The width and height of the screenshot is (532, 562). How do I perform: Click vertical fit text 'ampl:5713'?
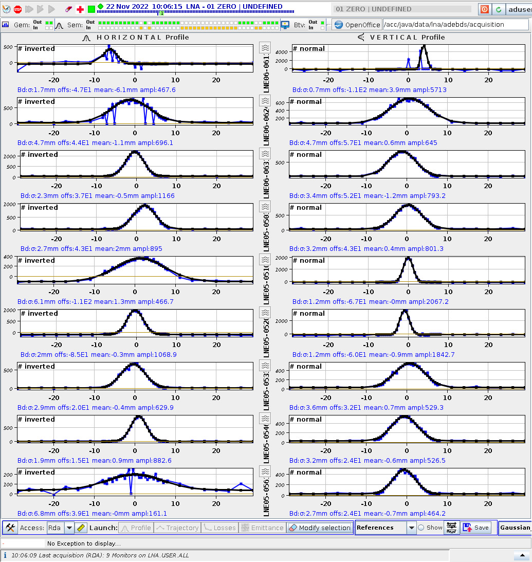coord(430,89)
